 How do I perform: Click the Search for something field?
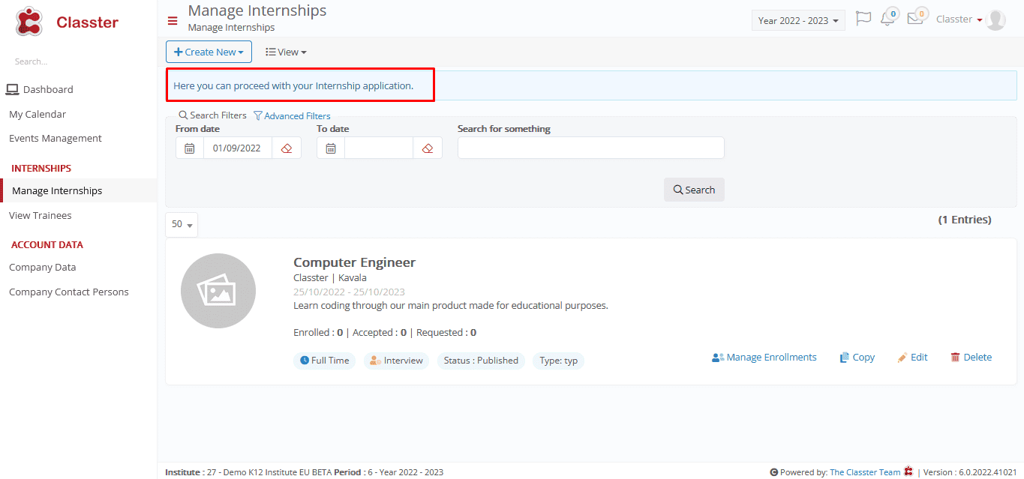point(591,148)
